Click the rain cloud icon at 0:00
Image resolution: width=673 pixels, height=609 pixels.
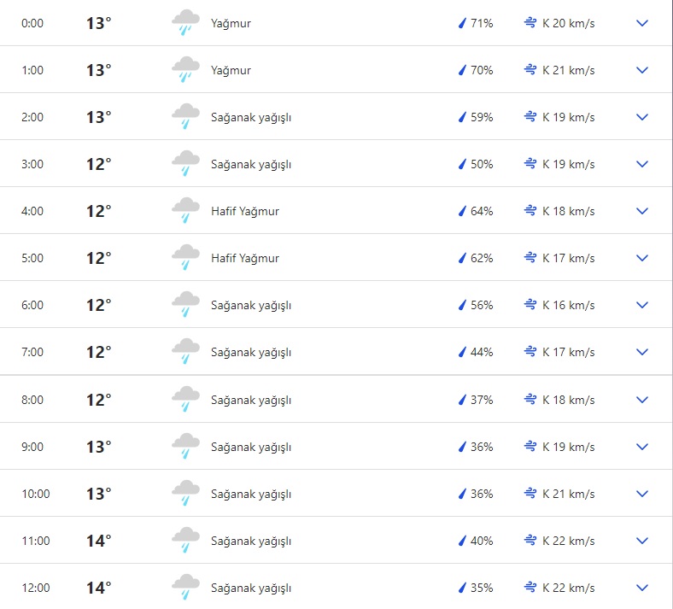tap(185, 23)
